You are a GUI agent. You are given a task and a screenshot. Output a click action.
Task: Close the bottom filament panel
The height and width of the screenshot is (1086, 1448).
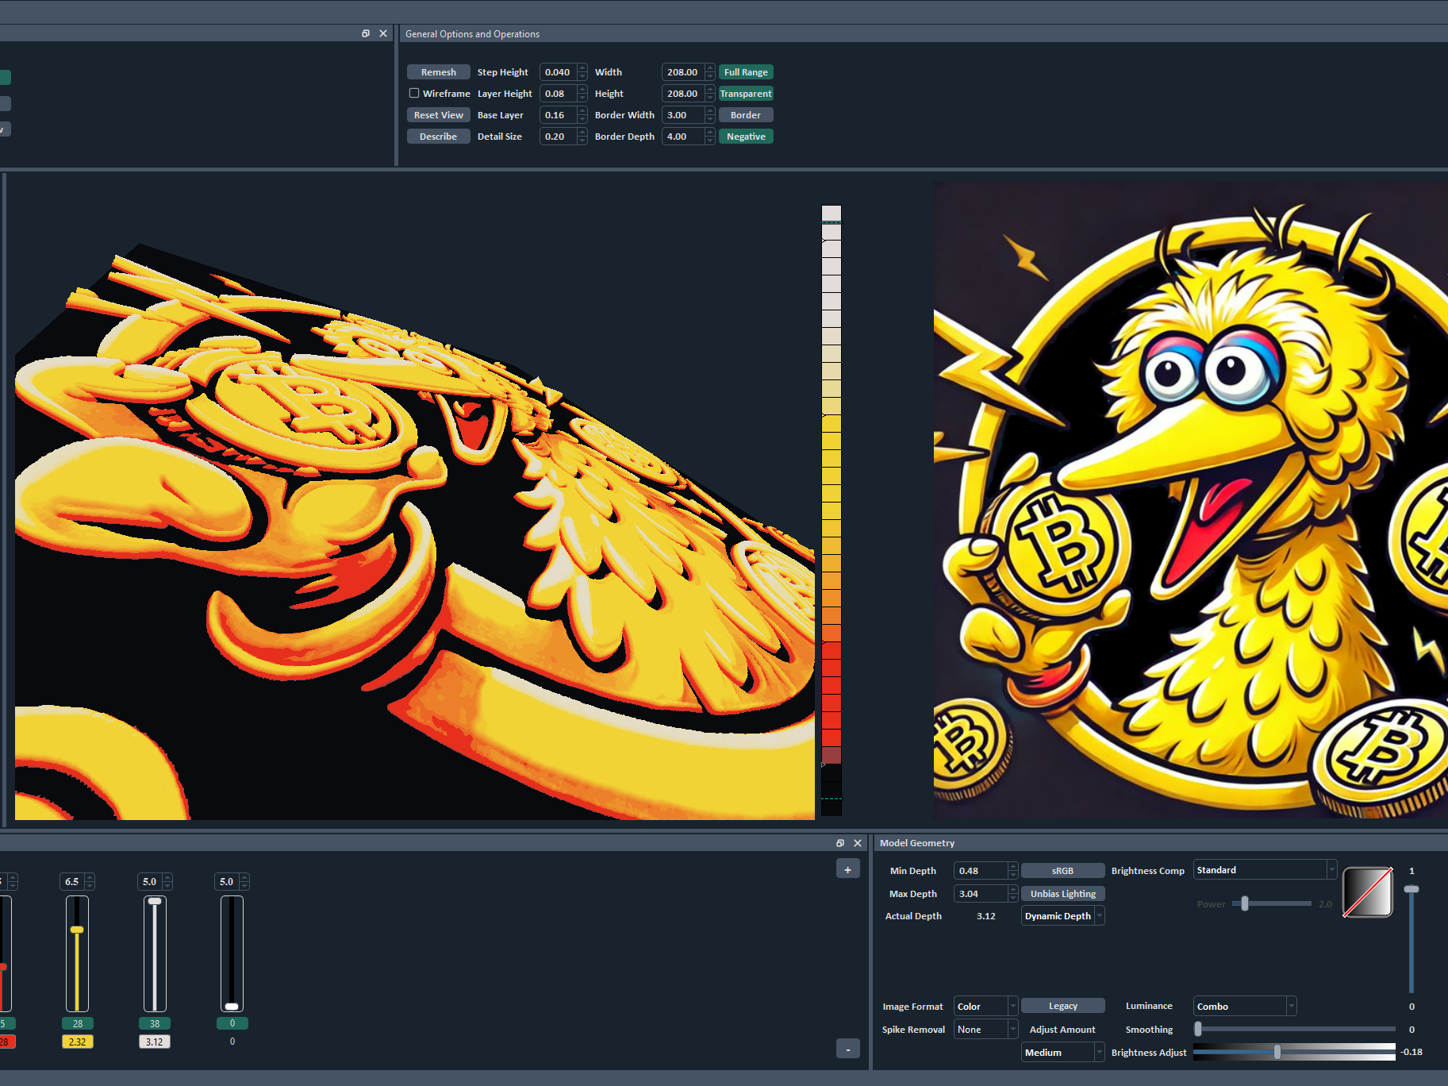click(858, 843)
